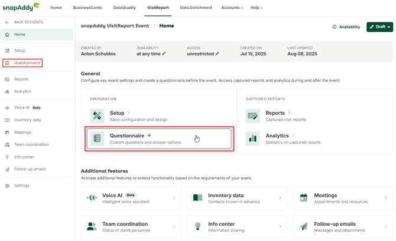Click the snapAddy logo
The height and width of the screenshot is (241, 396).
[x=21, y=7]
